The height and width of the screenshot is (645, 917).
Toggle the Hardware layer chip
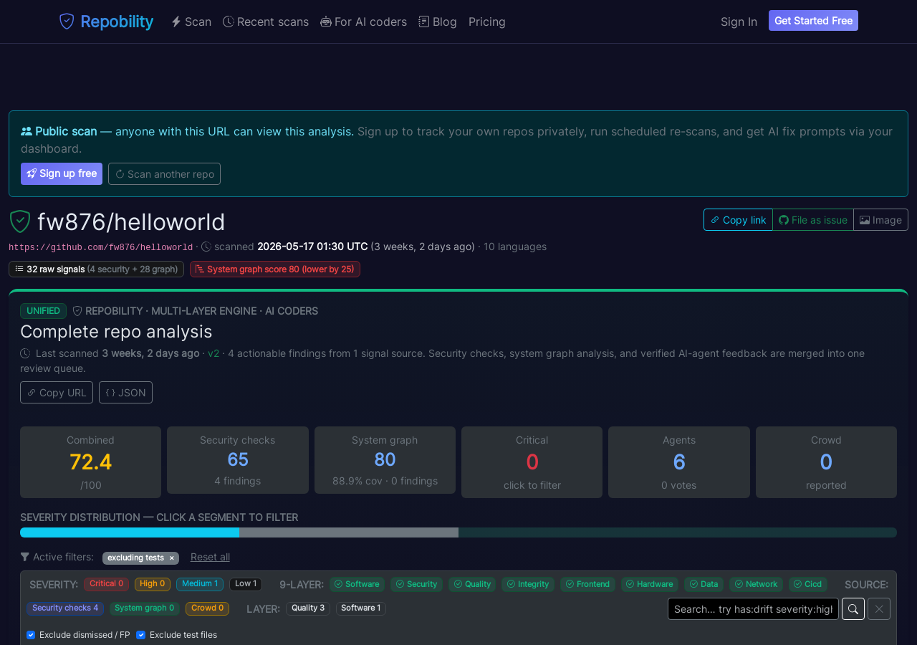(650, 584)
